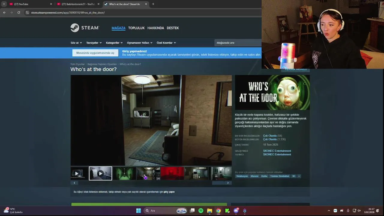This screenshot has width=384, height=216.
Task: Open the Windows Start menu
Action: click(139, 211)
